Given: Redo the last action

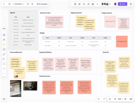Looking at the screenshot, I should [x=104, y=99].
